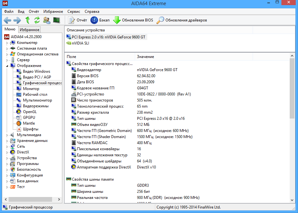Viewport: 298px width, 213px height.
Task: Collapse the Отображение tree node
Action: pyautogui.click(x=7, y=66)
